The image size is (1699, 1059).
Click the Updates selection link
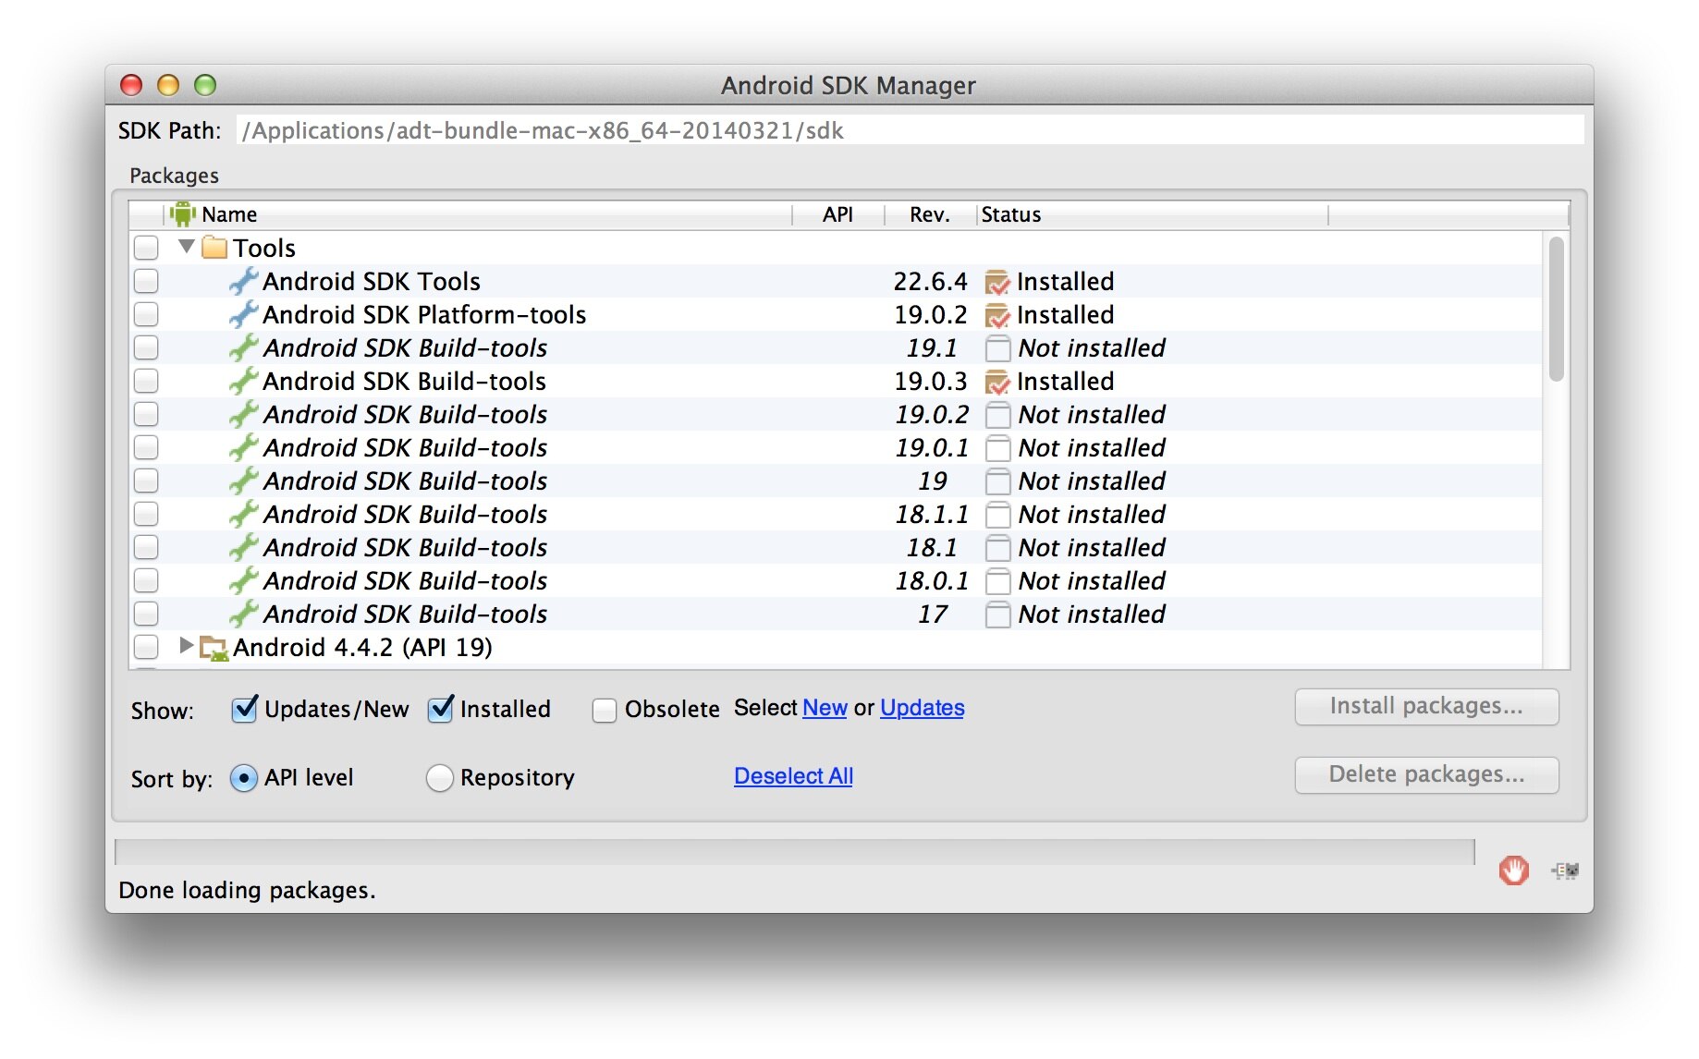(x=922, y=708)
